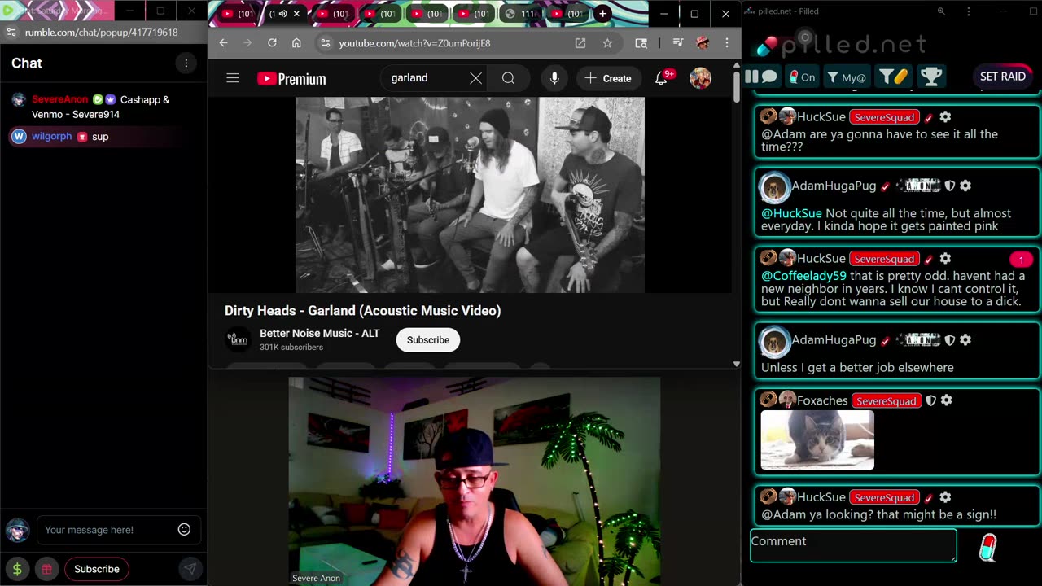Click the Dirty Heads video player
The width and height of the screenshot is (1042, 586).
pos(470,195)
